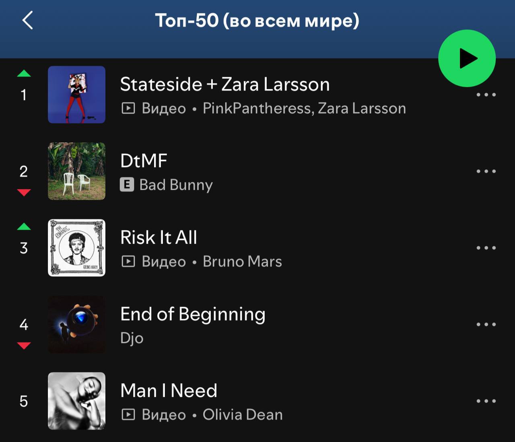515x442 pixels.
Task: Tap the back arrow in the header
Action: coord(27,20)
